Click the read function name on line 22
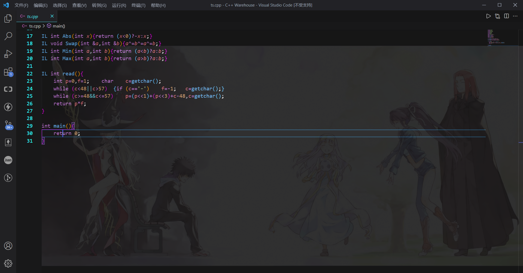This screenshot has width=523, height=273. click(68, 74)
